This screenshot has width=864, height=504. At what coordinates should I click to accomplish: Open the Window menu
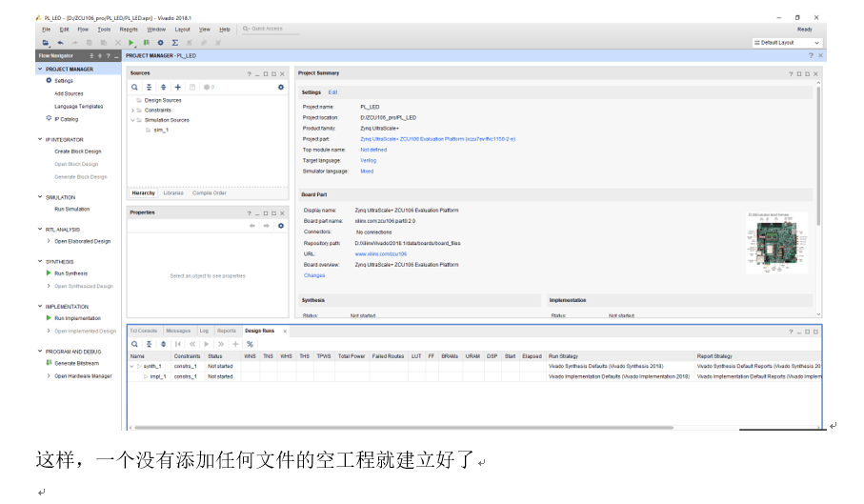156,30
